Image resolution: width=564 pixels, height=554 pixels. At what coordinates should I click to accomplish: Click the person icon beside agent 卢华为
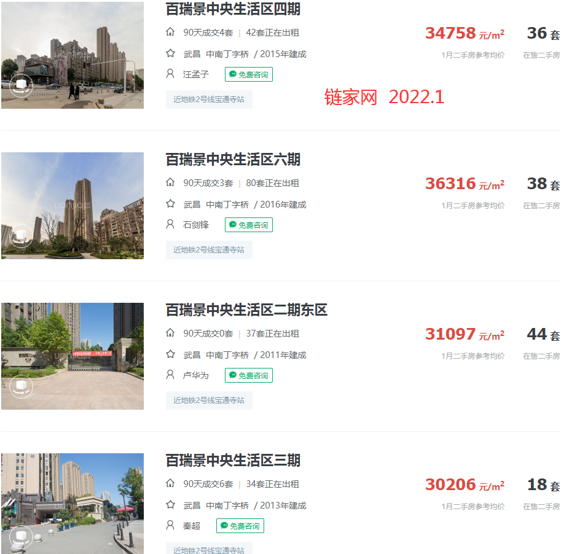pos(170,375)
